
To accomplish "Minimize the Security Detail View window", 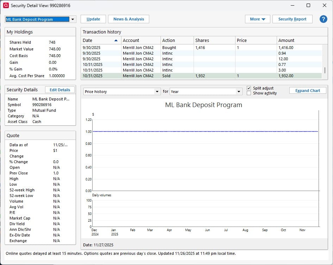I will point(292,5).
